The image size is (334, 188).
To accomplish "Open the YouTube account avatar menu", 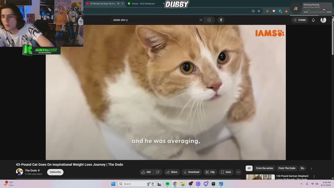I will pos(323,20).
